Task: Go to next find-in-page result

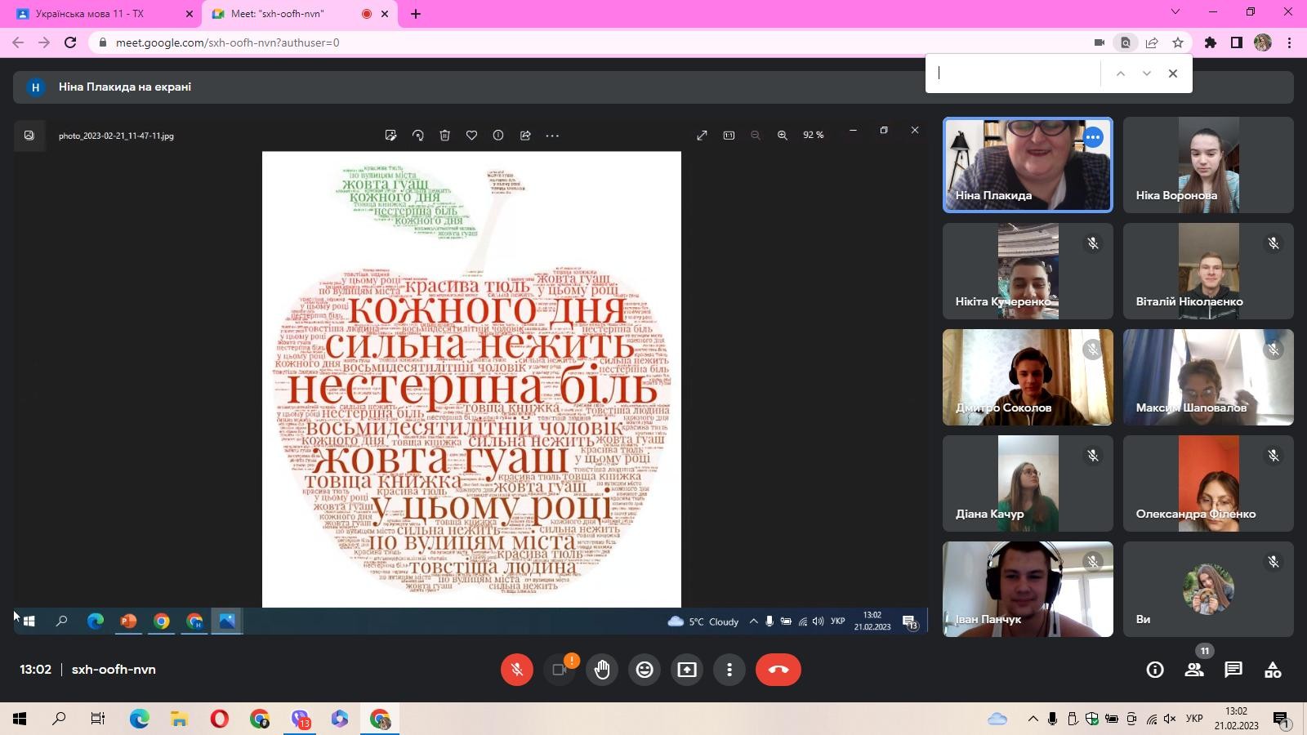Action: pyautogui.click(x=1147, y=73)
